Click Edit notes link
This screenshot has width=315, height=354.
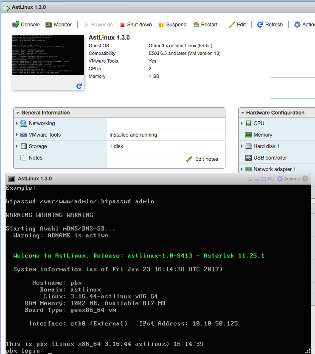click(207, 159)
